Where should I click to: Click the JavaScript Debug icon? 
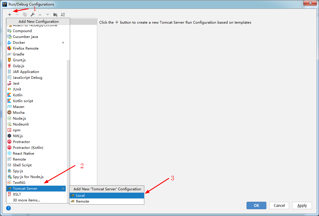(x=9, y=78)
